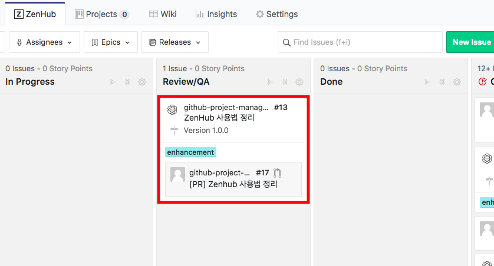This screenshot has width=494, height=266.
Task: Click the Assignees person icon
Action: tap(19, 42)
